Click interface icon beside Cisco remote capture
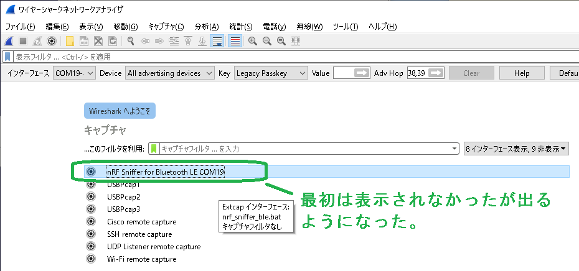 tap(90, 222)
